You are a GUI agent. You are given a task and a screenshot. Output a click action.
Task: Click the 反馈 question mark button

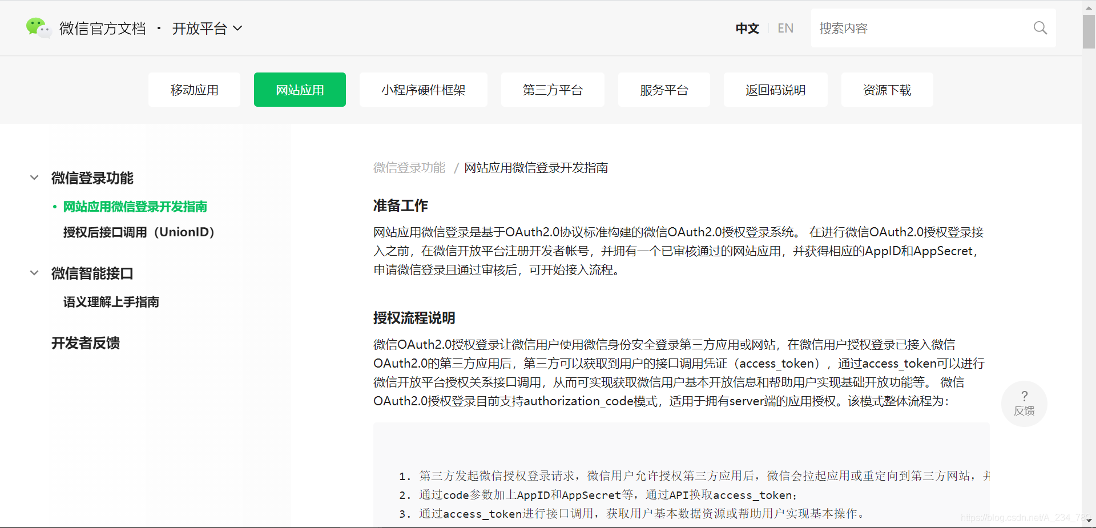pos(1024,403)
